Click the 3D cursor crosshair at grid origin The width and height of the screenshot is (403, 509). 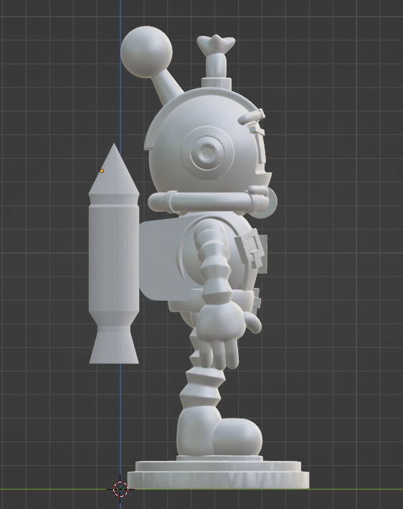point(120,488)
